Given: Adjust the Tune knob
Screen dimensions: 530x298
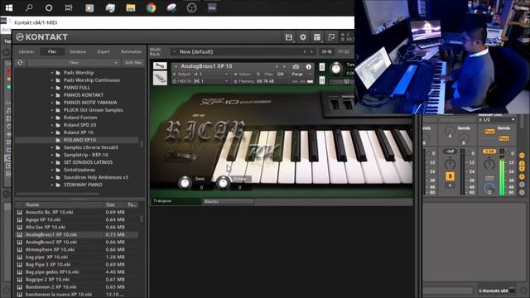Looking at the screenshot, I should [335, 69].
